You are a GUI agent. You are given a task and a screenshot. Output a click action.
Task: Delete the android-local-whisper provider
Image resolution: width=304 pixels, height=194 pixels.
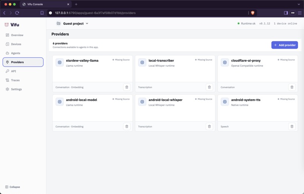(x=209, y=126)
